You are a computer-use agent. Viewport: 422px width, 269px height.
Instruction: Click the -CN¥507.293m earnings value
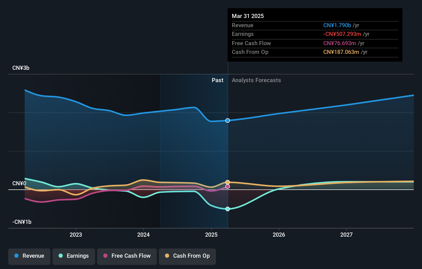point(342,34)
